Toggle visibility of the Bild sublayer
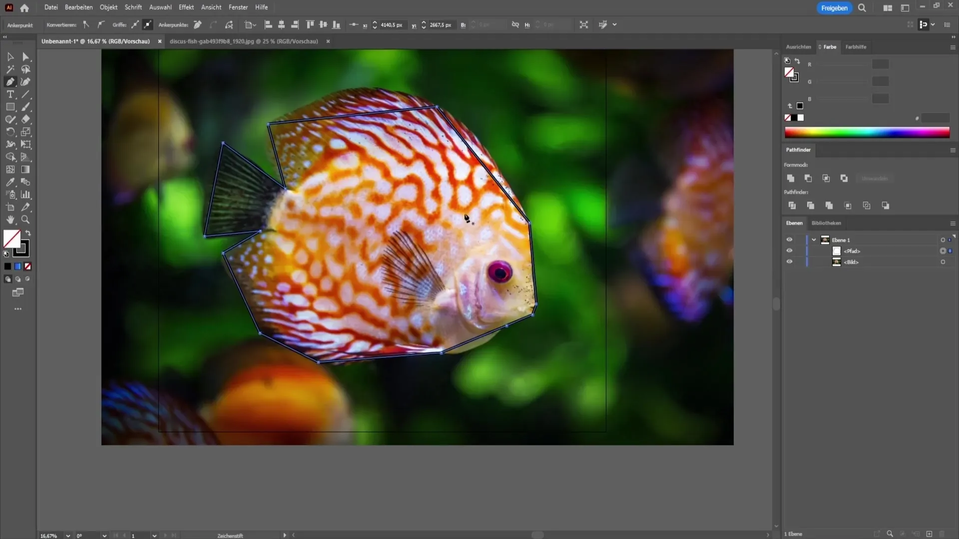This screenshot has height=539, width=959. (789, 262)
